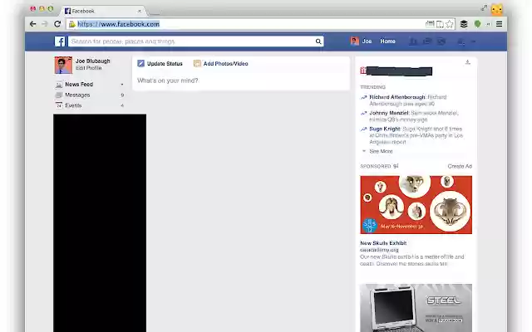
Task: Click the Facebook search input field
Action: (192, 41)
